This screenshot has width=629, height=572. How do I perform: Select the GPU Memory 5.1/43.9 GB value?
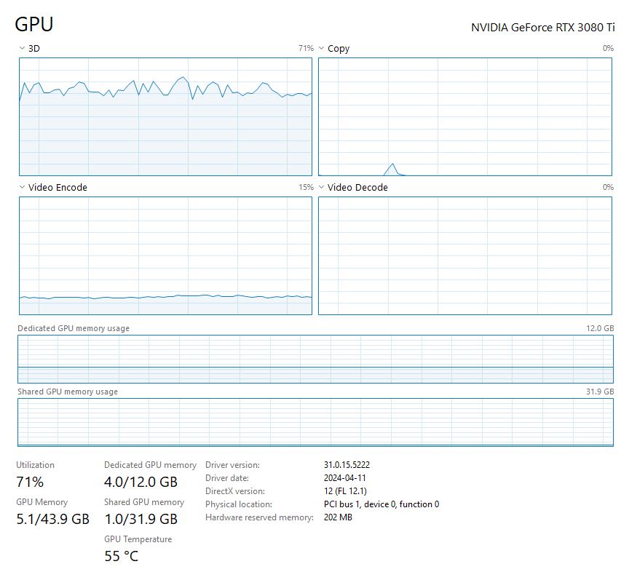click(52, 519)
